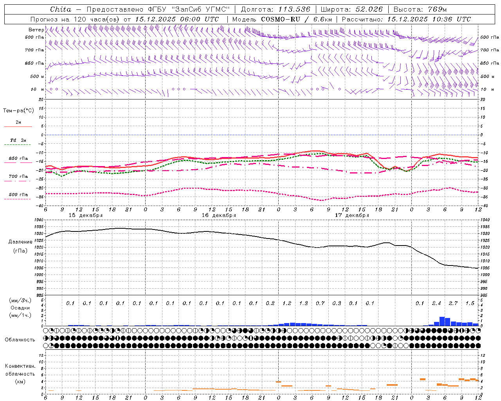Click the 700 гПа entry in temperature legend
Viewport: 501px width, 401px height.
pyautogui.click(x=18, y=177)
